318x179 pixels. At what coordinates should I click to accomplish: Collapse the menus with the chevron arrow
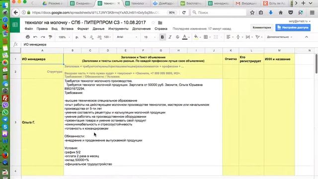click(x=307, y=37)
